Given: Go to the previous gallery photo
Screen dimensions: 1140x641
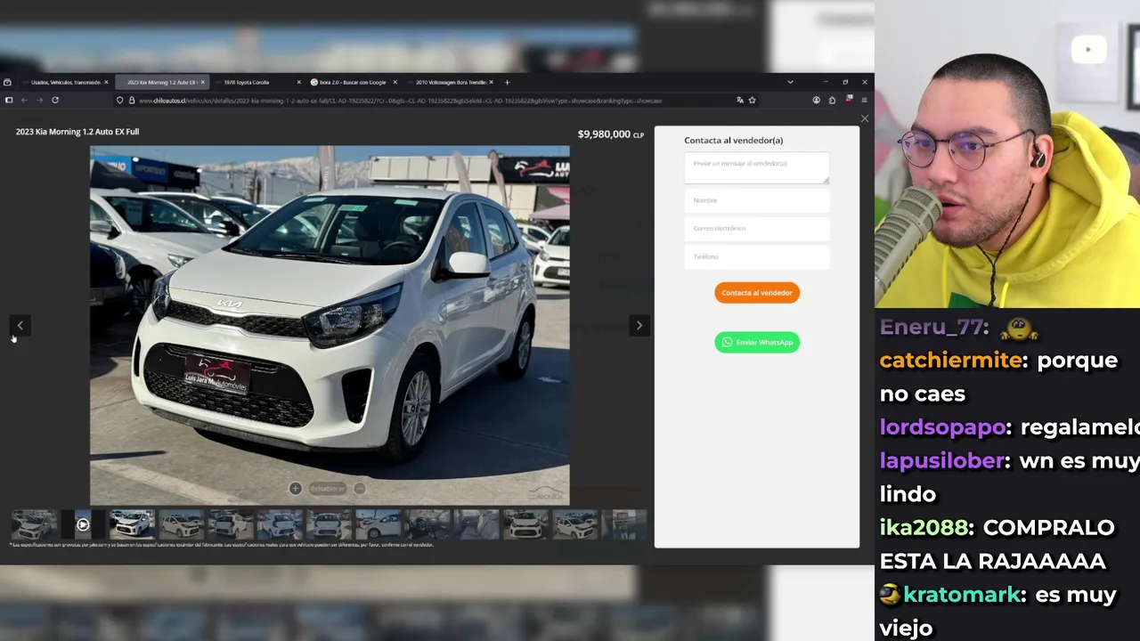Looking at the screenshot, I should click(x=20, y=325).
